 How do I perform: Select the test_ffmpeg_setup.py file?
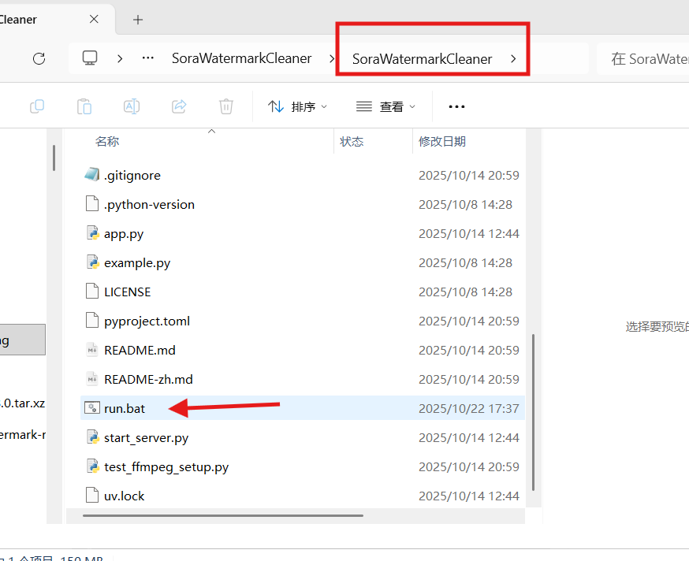(302, 466)
